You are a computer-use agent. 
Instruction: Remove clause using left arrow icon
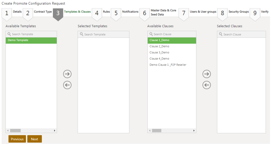pyautogui.click(x=206, y=85)
